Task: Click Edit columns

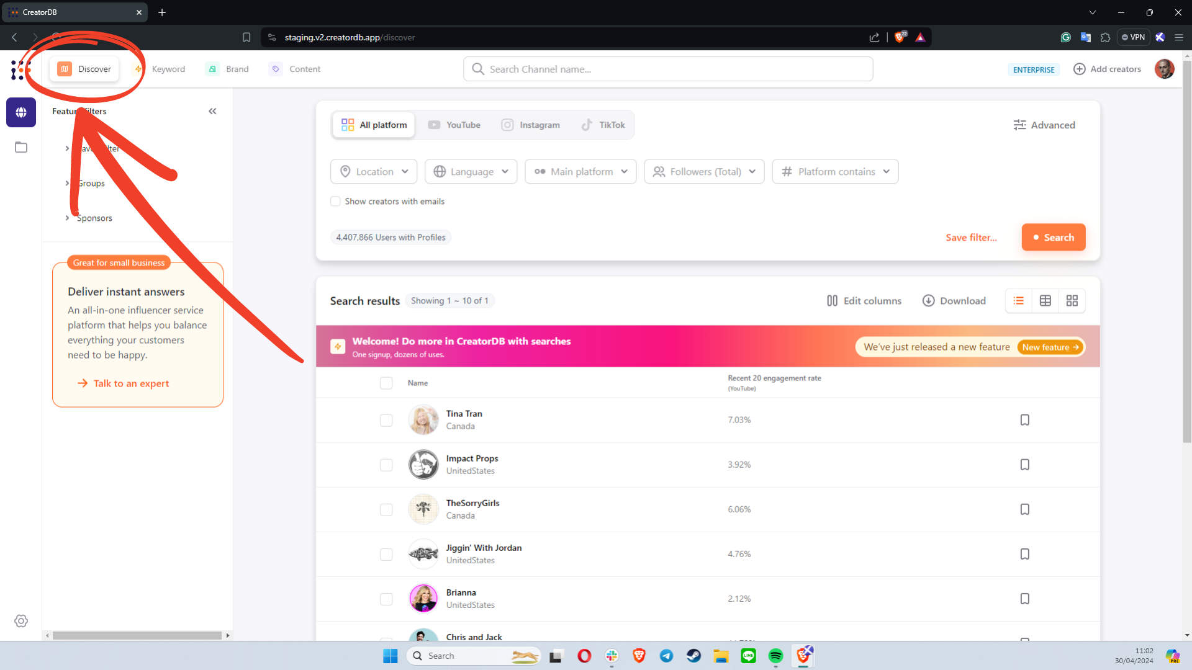Action: point(864,301)
